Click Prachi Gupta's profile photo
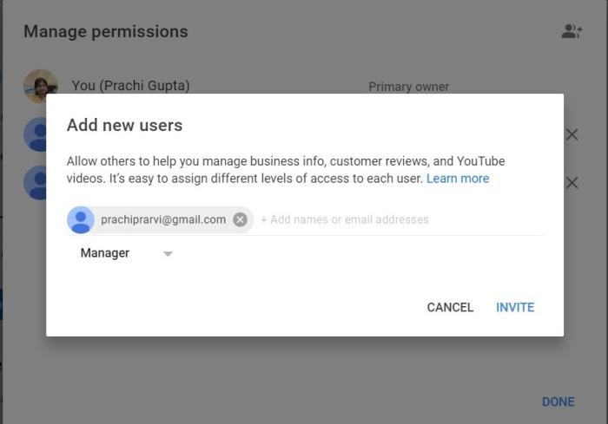Image resolution: width=608 pixels, height=424 pixels. (40, 86)
